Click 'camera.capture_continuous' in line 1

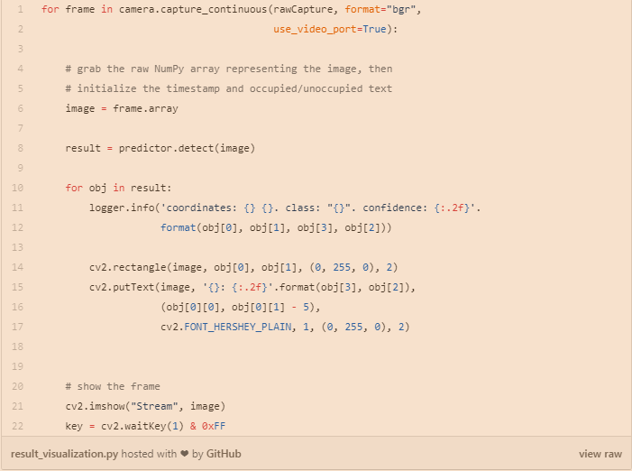(x=193, y=9)
